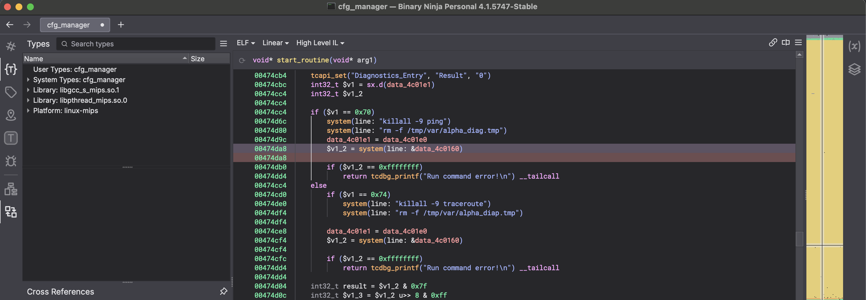This screenshot has width=866, height=300.
Task: Open the Types panel hamburger menu
Action: pos(224,44)
